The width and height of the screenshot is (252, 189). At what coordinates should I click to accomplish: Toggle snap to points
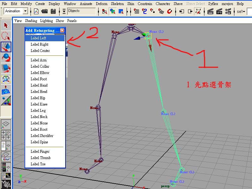pos(153,11)
